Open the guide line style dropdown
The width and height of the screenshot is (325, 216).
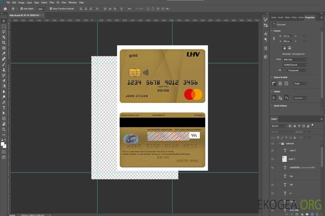click(300, 98)
